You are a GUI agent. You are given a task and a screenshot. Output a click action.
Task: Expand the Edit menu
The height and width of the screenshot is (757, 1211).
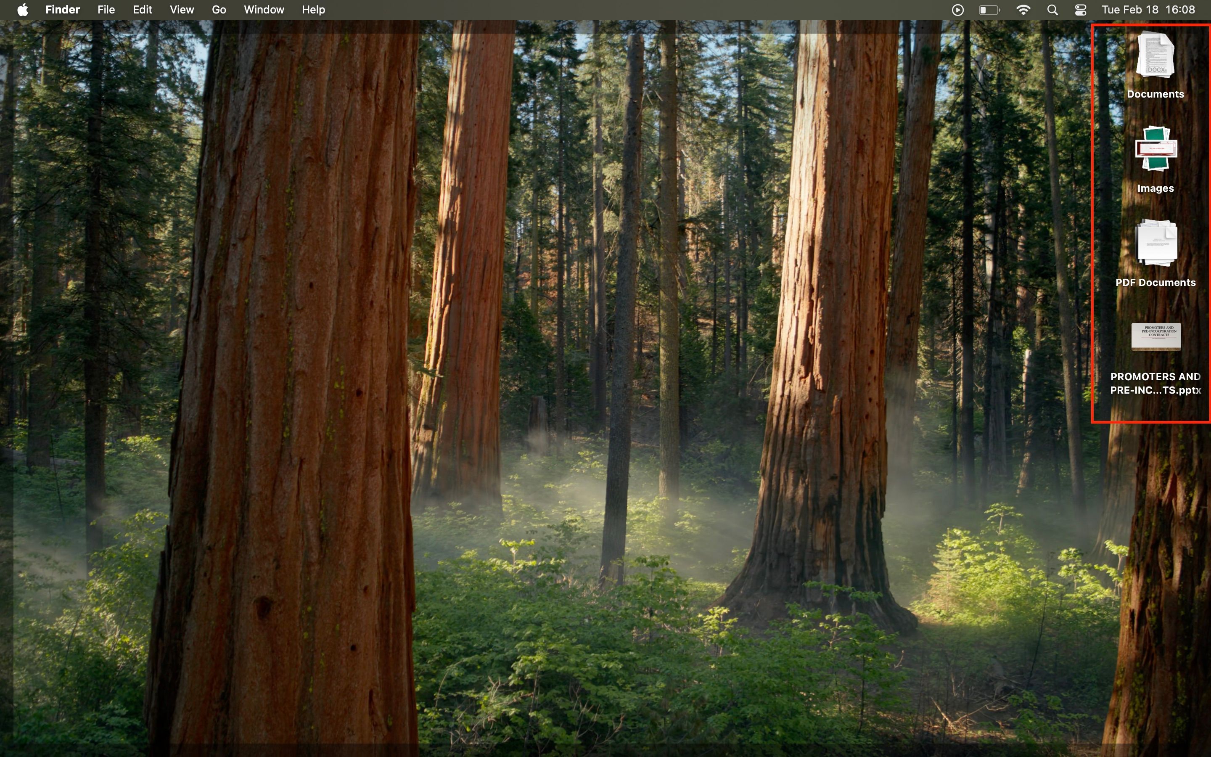coord(142,9)
